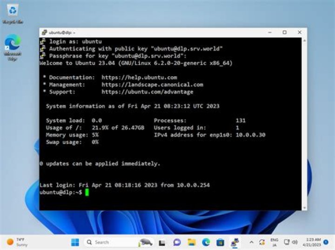Image resolution: width=335 pixels, height=250 pixels.
Task: Click the 'Last login' line in terminal
Action: tap(125, 185)
